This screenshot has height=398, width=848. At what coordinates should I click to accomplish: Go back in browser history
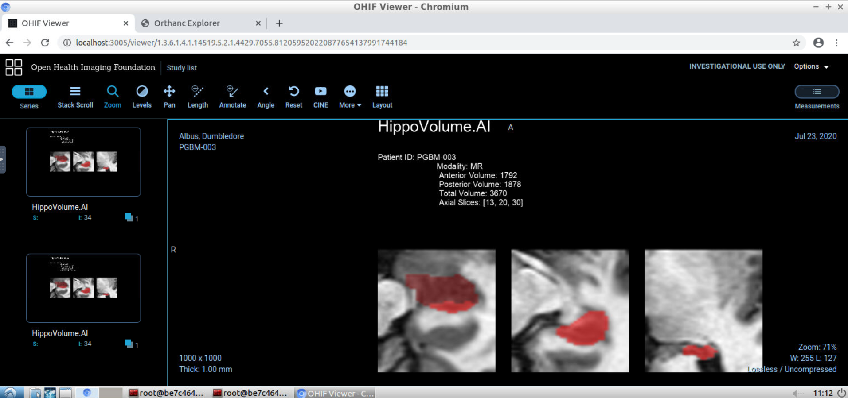pyautogui.click(x=9, y=43)
